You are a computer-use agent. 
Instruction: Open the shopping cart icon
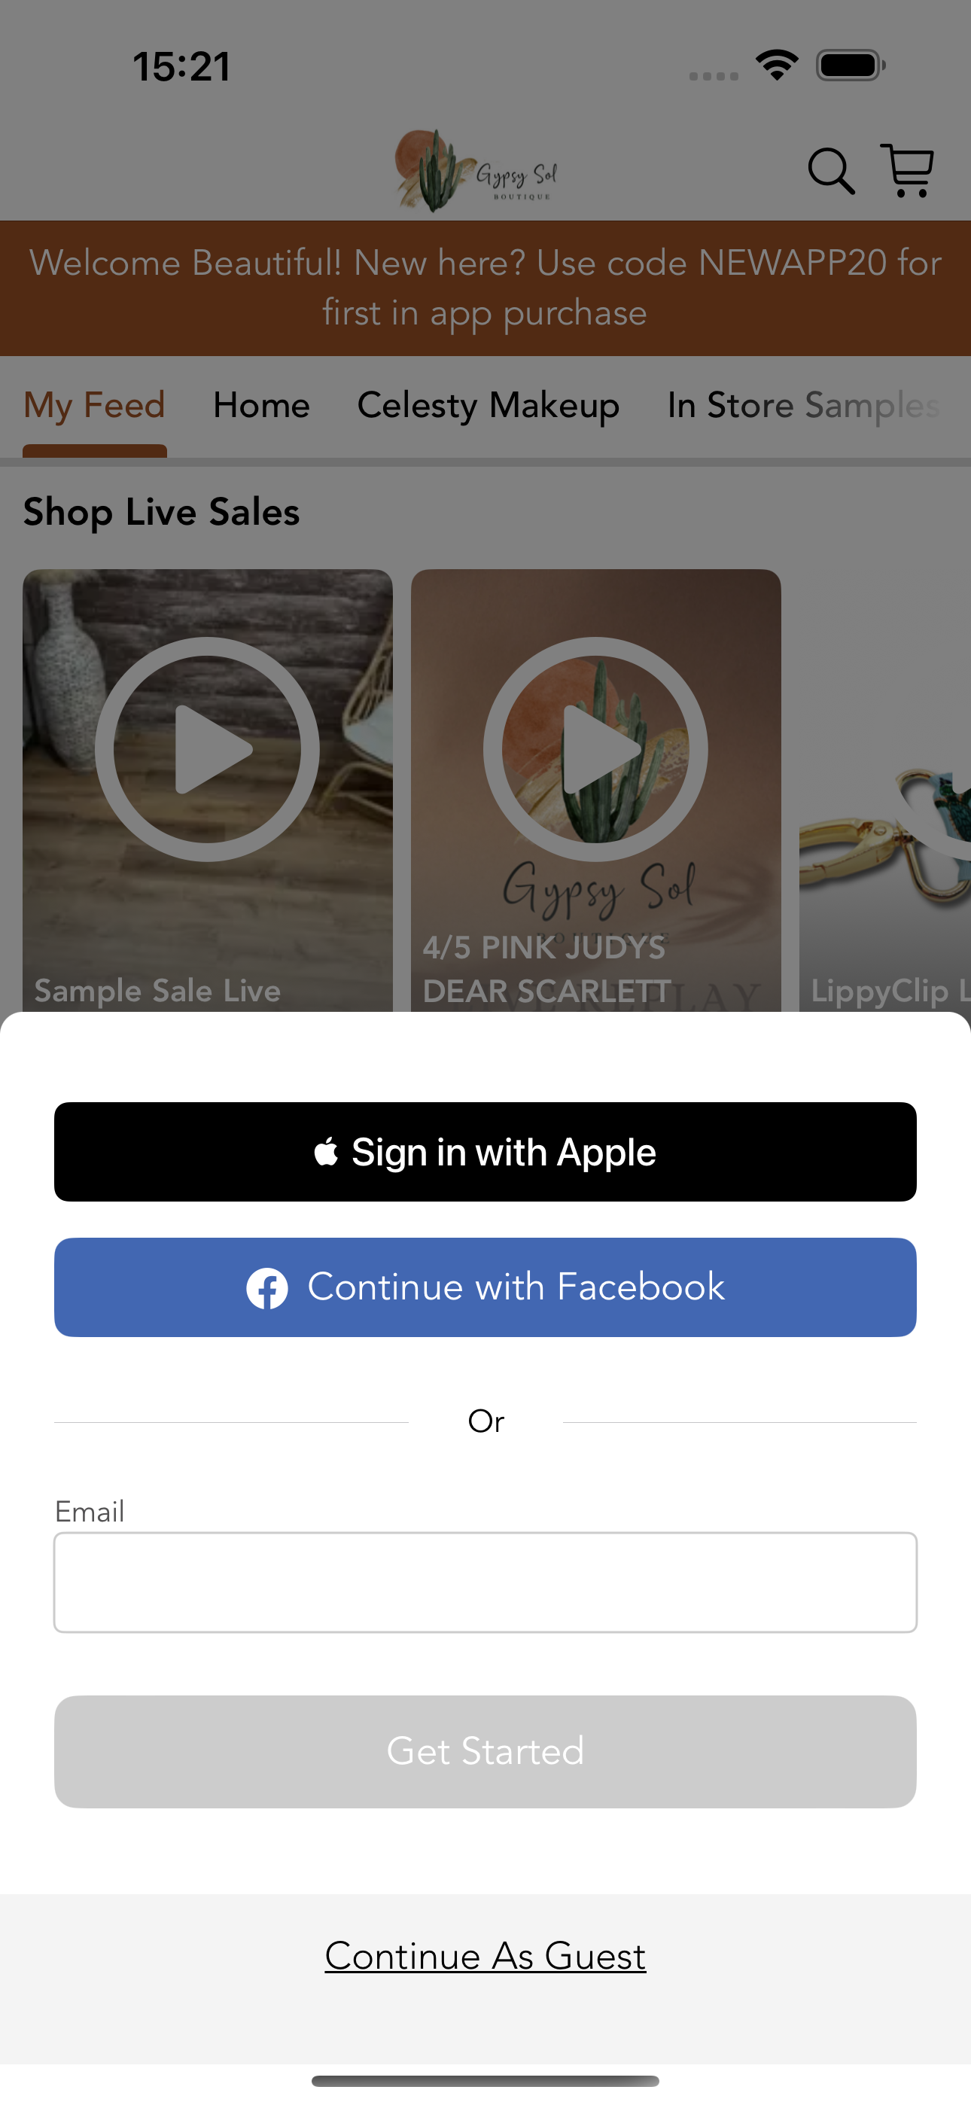click(x=907, y=170)
